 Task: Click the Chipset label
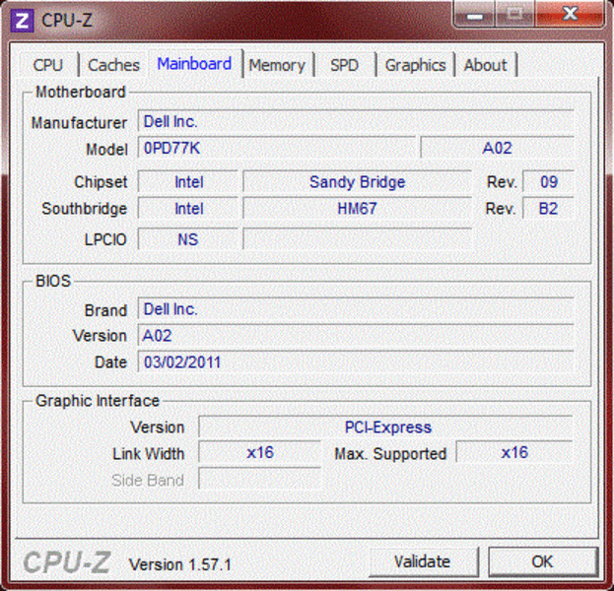pos(101,182)
